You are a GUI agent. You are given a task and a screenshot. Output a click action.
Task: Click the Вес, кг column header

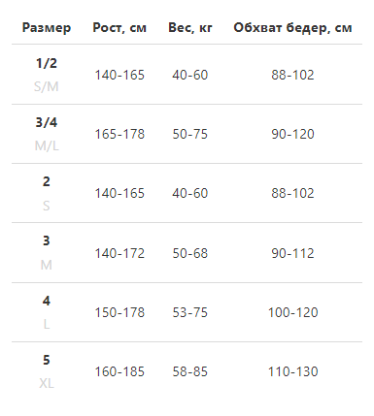[190, 28]
